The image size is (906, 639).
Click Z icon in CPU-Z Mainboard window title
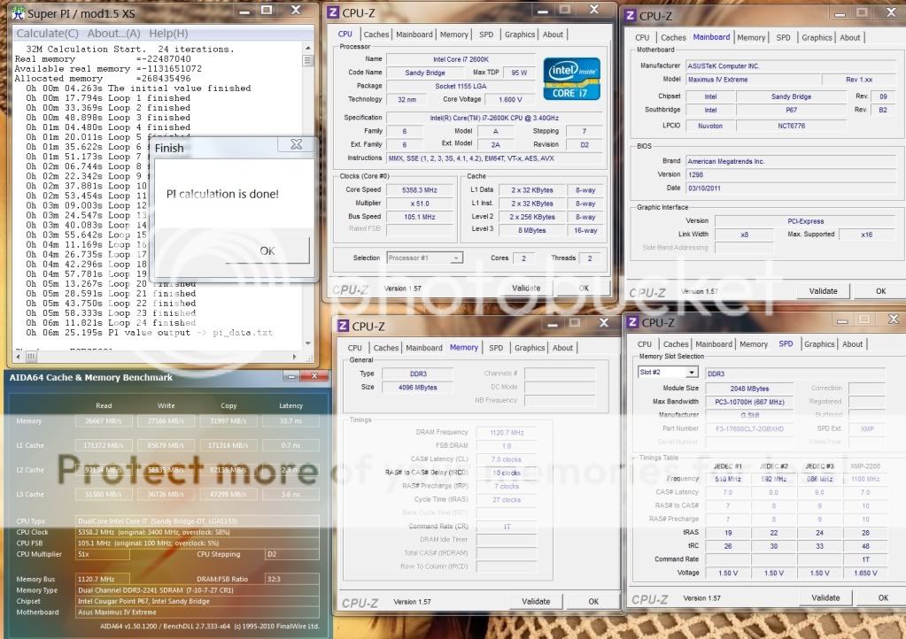[631, 15]
